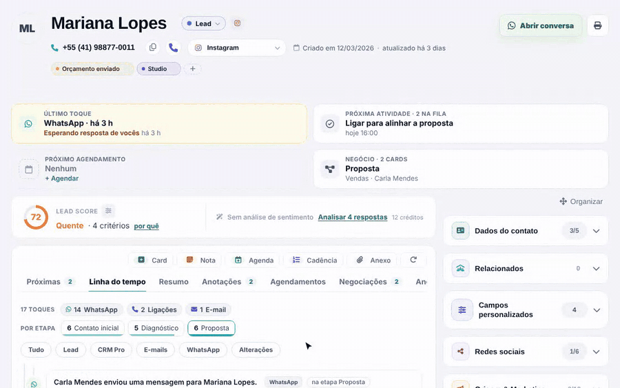Copy the phone number with copy icon
620x388 pixels.
click(153, 48)
